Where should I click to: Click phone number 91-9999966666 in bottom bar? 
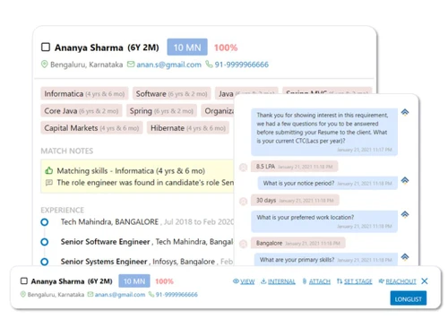pos(177,295)
